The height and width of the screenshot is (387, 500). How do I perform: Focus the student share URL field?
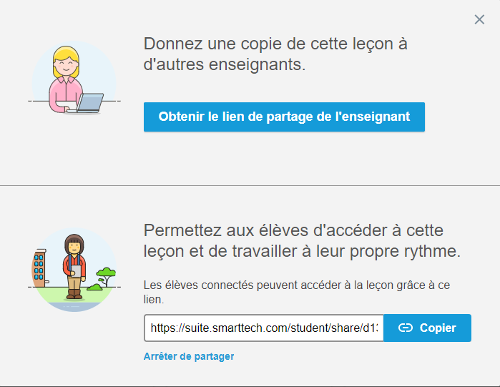pyautogui.click(x=263, y=328)
